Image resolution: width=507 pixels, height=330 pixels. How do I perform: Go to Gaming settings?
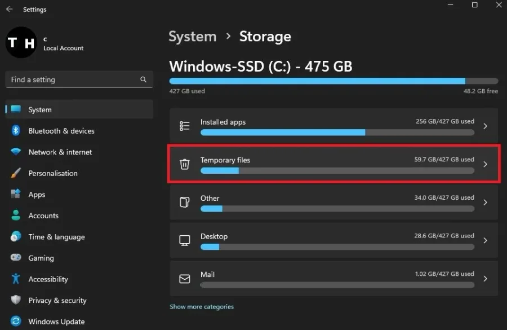[x=79, y=258]
